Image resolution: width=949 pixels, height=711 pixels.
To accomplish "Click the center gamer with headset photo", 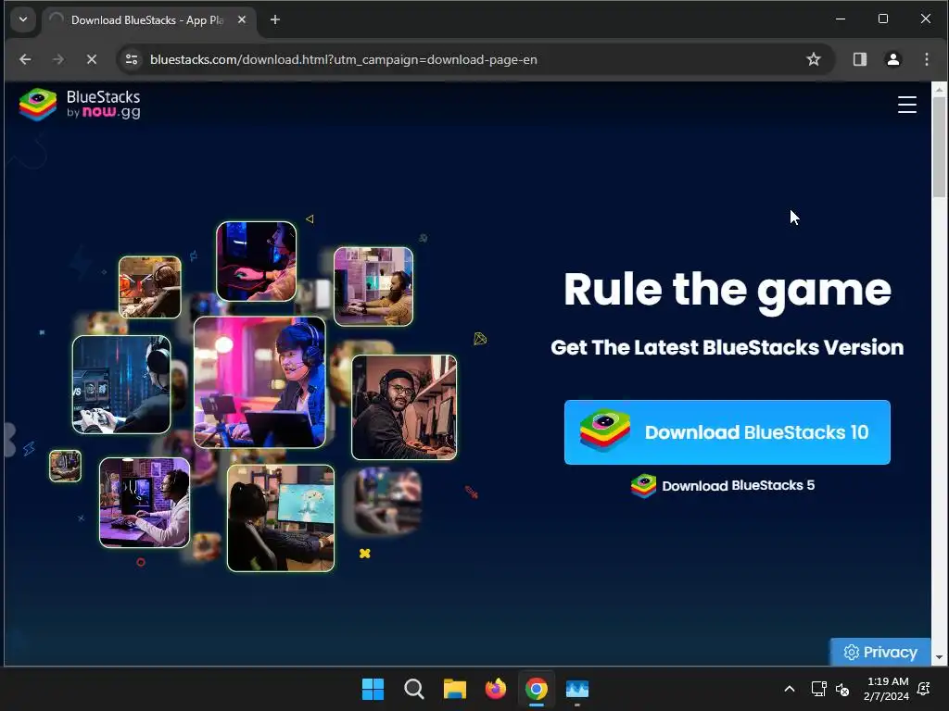I will (259, 382).
